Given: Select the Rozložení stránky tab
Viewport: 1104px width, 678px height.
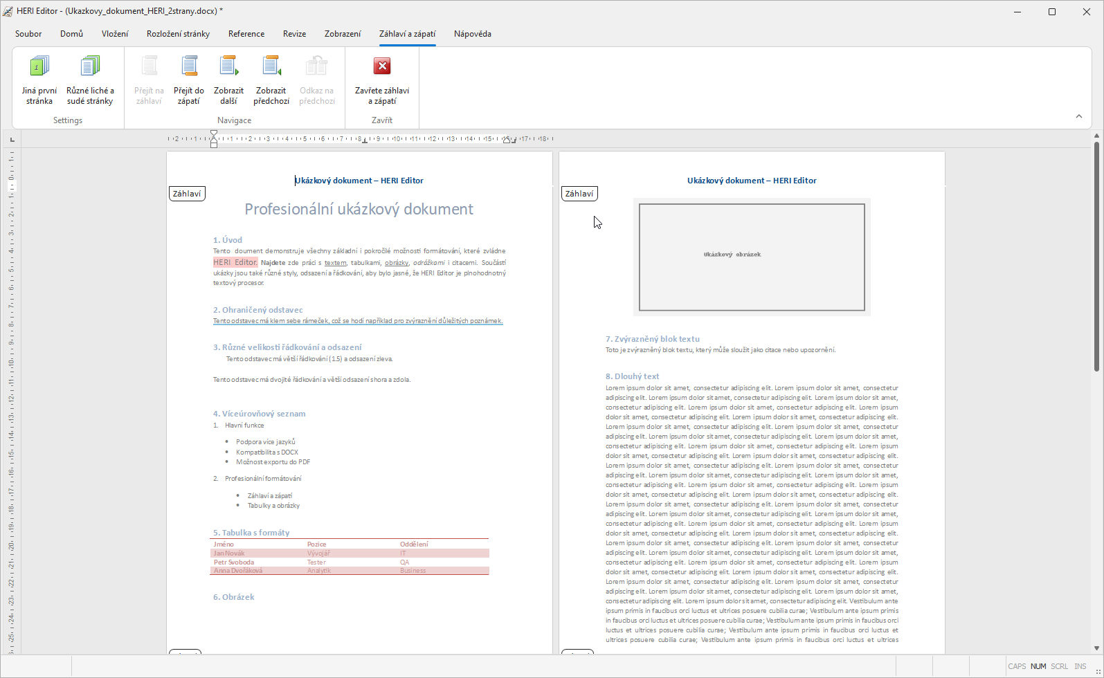Looking at the screenshot, I should point(178,34).
